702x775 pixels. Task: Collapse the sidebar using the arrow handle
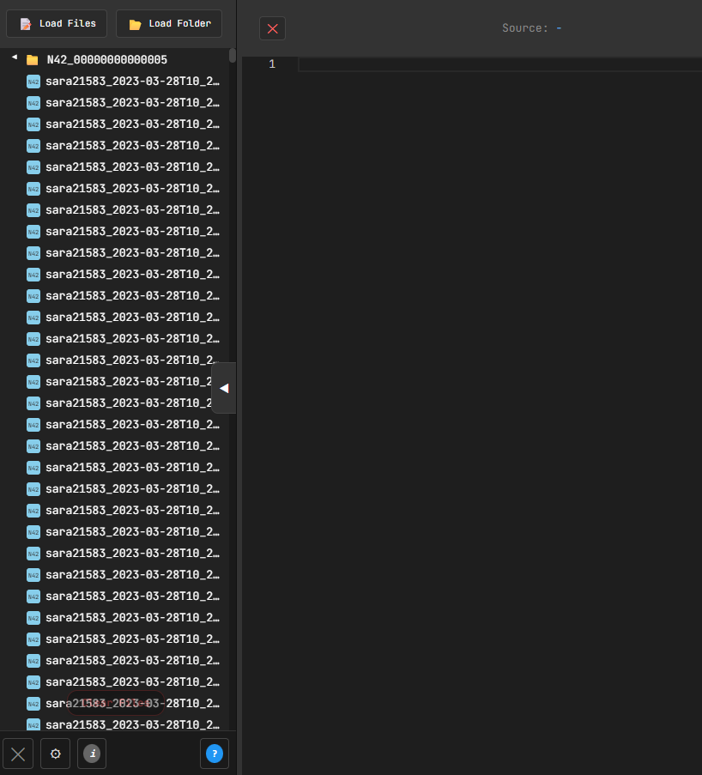click(224, 388)
